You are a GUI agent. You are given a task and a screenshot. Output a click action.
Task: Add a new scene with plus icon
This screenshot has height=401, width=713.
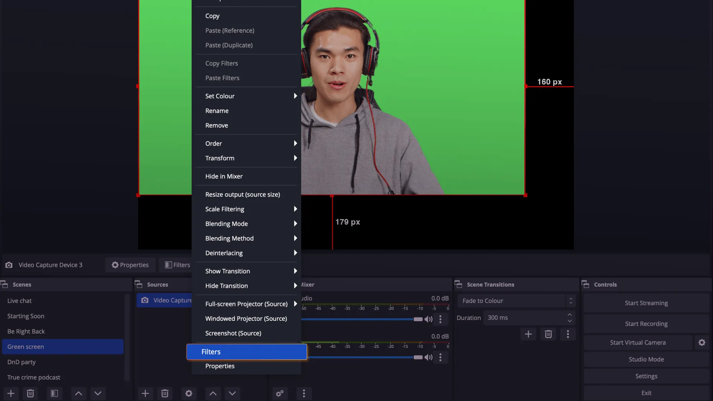coord(11,393)
